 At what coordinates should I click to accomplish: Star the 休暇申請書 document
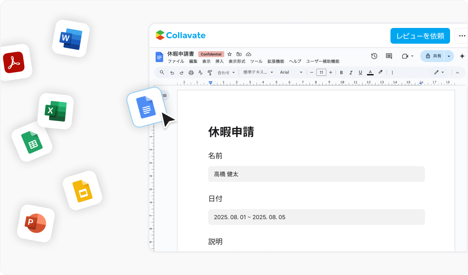click(x=229, y=54)
